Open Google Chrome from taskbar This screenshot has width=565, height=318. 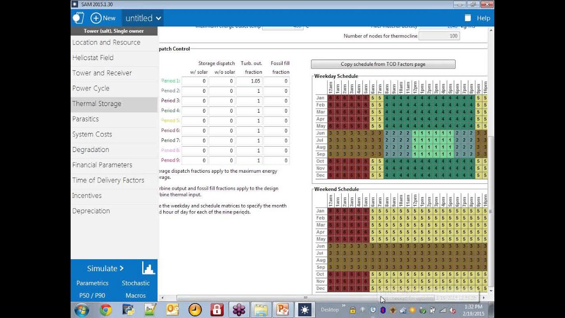point(105,310)
